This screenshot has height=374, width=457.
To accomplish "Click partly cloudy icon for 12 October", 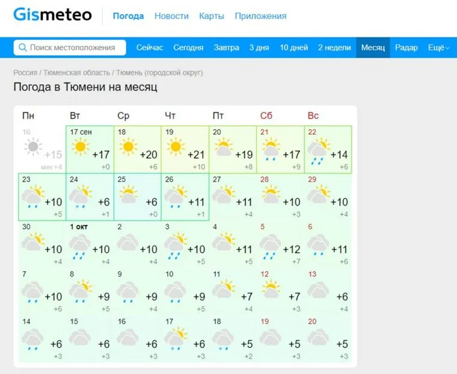I will click(x=269, y=289).
